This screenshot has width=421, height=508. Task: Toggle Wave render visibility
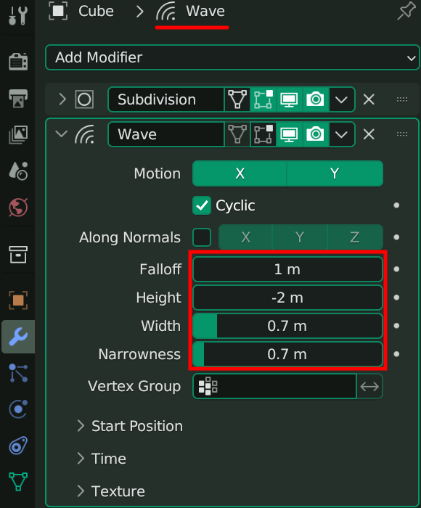click(315, 134)
